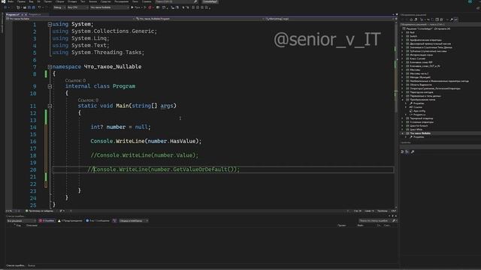This screenshot has width=481, height=270.
Task: Select 'Цикл While' project in Solution Explorer
Action: 416,130
